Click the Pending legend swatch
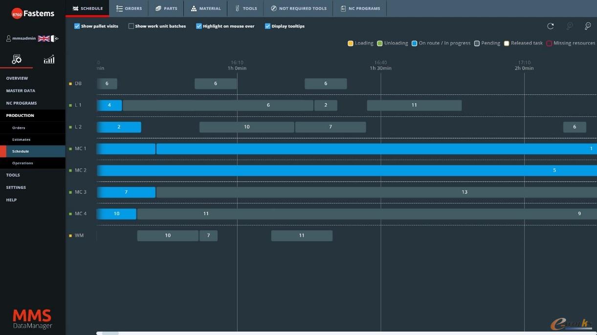 click(x=477, y=43)
